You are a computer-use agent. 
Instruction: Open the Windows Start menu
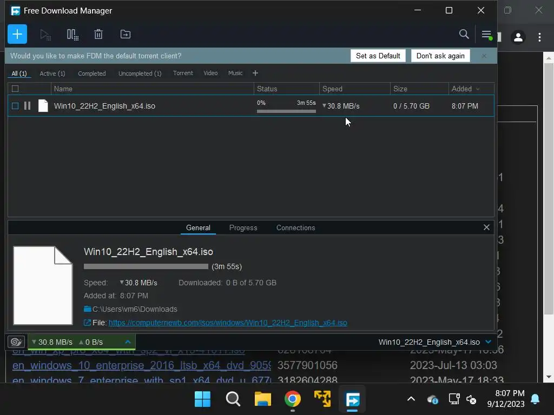click(x=202, y=399)
